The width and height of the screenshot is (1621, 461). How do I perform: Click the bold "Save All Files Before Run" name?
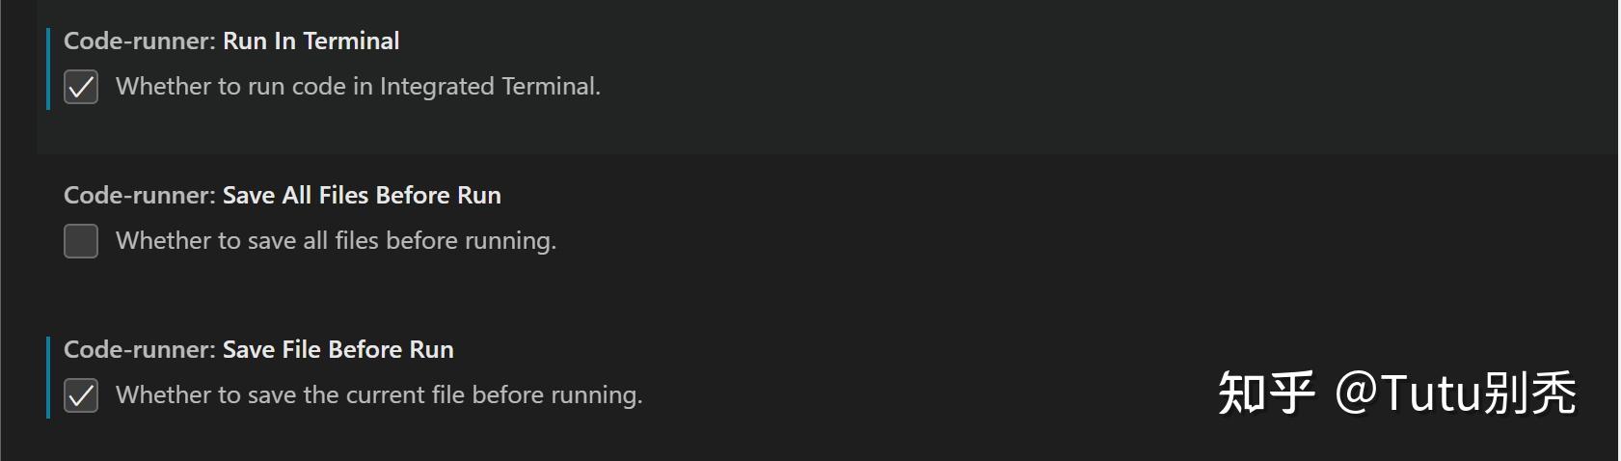tap(362, 195)
